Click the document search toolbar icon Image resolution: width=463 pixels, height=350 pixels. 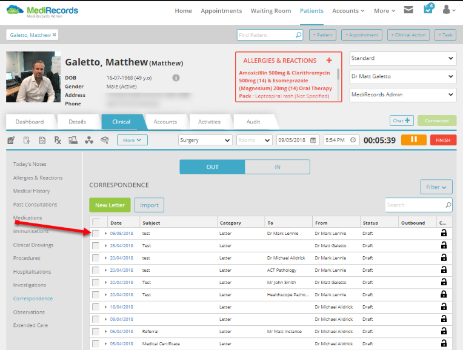[x=27, y=140]
